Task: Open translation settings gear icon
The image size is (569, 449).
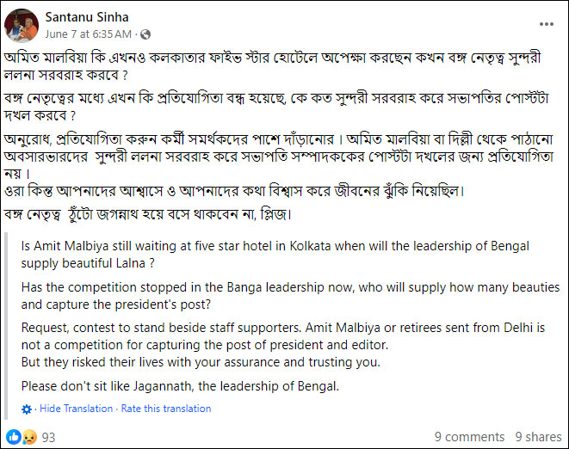Action: (x=28, y=409)
